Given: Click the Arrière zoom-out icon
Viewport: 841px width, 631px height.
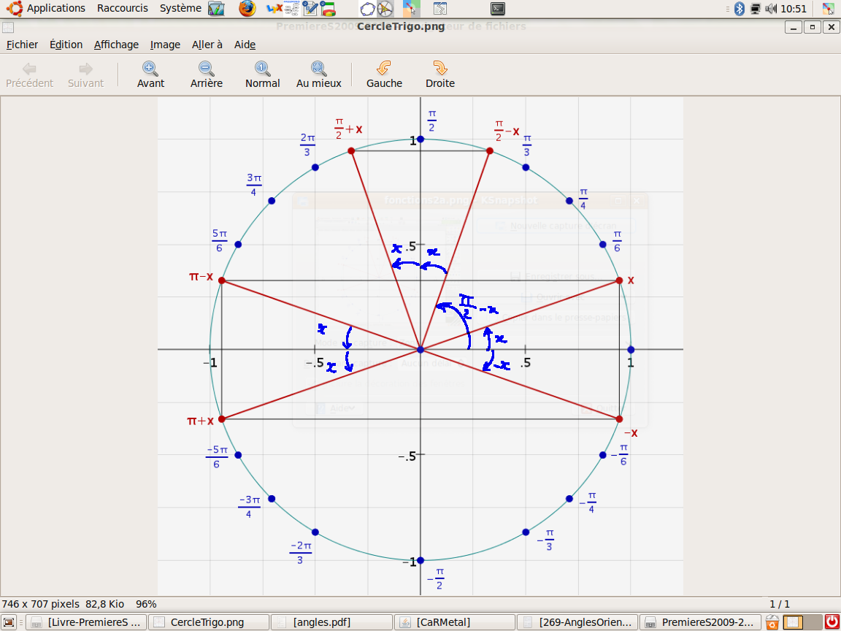Looking at the screenshot, I should click(206, 69).
